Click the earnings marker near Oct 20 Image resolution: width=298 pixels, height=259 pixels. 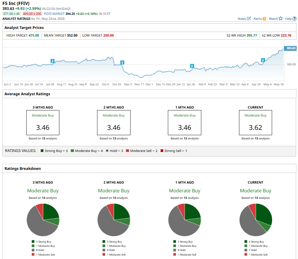(123, 62)
